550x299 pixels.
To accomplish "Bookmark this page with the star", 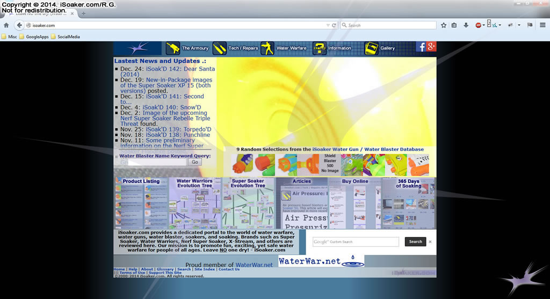I will [x=444, y=25].
